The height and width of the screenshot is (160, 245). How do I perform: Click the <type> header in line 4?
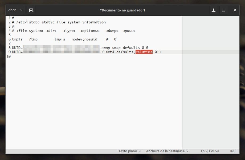[x=70, y=31]
